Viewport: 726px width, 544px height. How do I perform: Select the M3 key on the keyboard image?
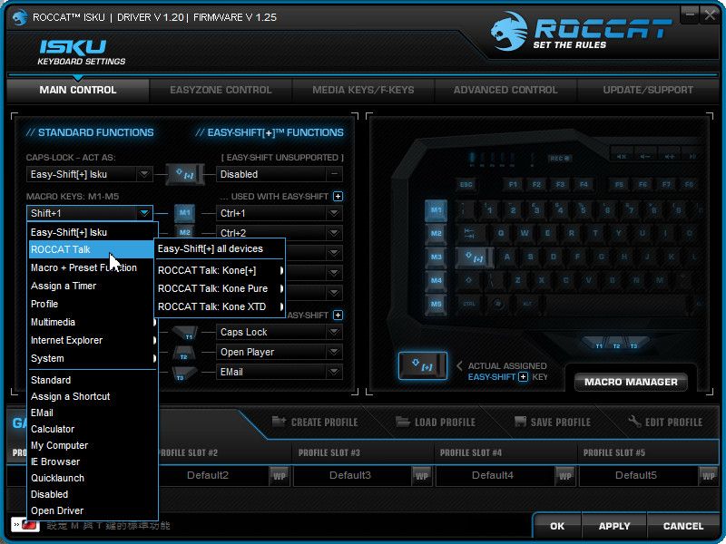(x=436, y=257)
